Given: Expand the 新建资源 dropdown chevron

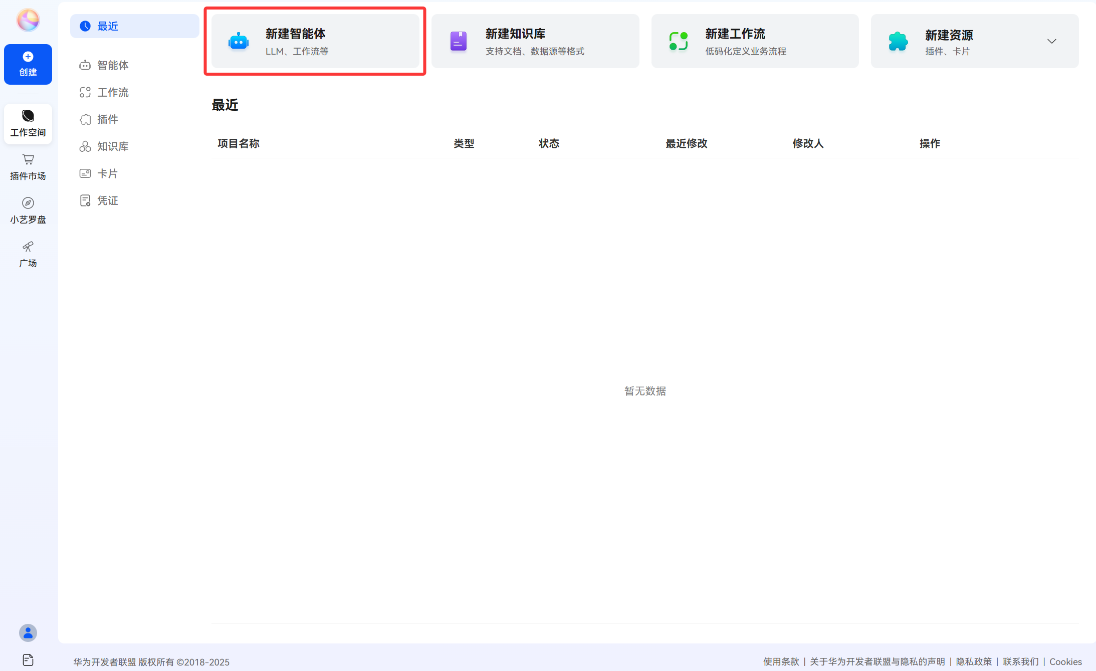Looking at the screenshot, I should click(x=1052, y=41).
